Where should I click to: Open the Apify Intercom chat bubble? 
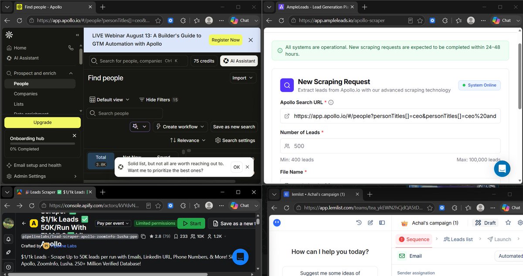(240, 257)
